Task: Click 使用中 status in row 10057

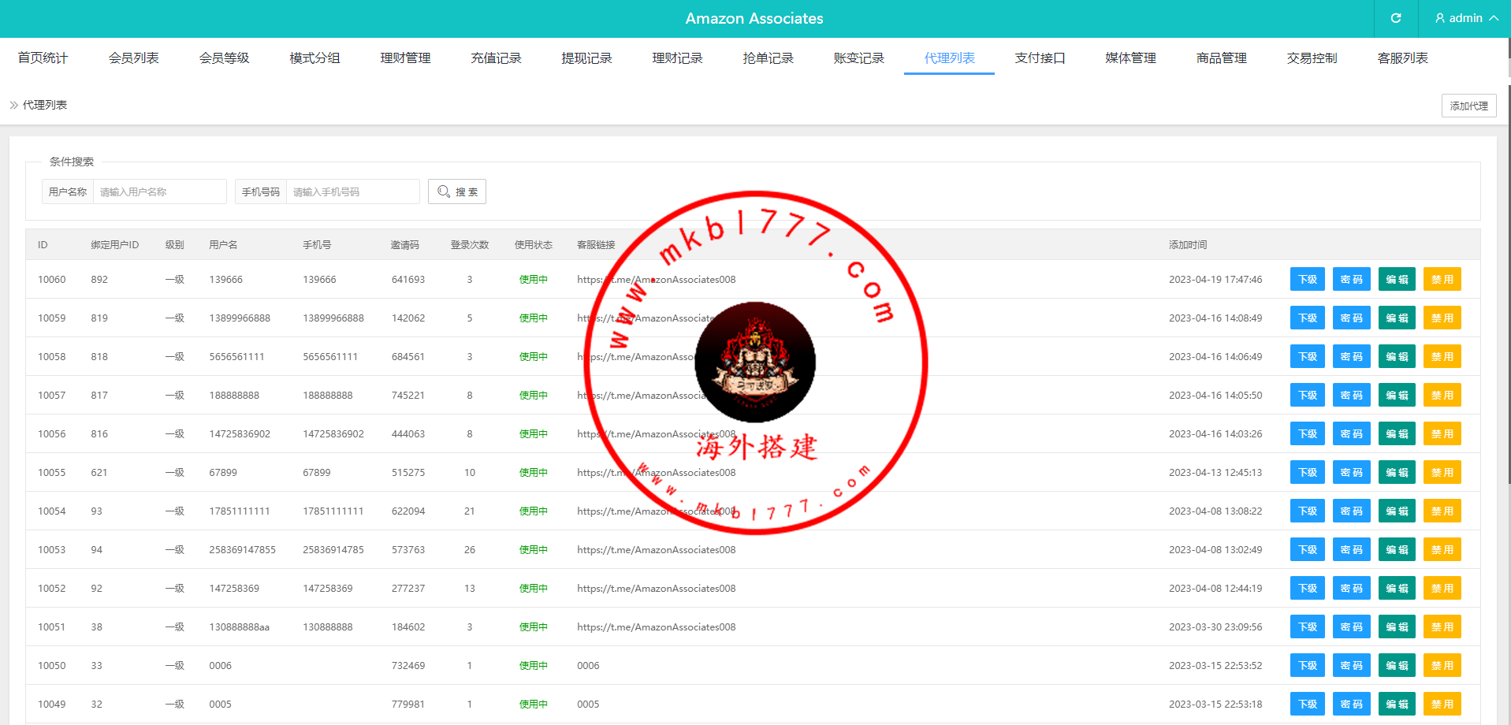Action: [534, 396]
